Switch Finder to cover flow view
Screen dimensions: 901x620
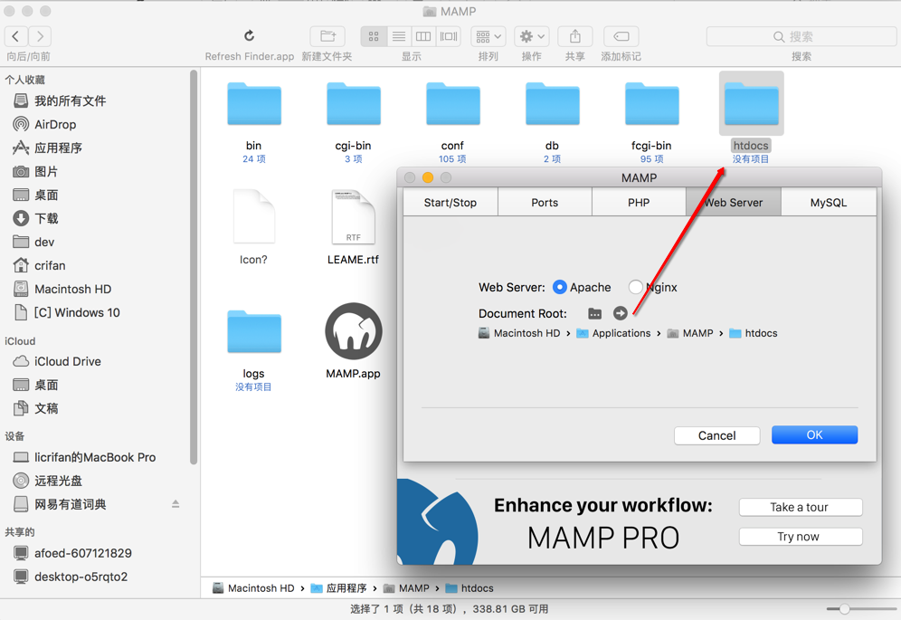[x=449, y=37]
